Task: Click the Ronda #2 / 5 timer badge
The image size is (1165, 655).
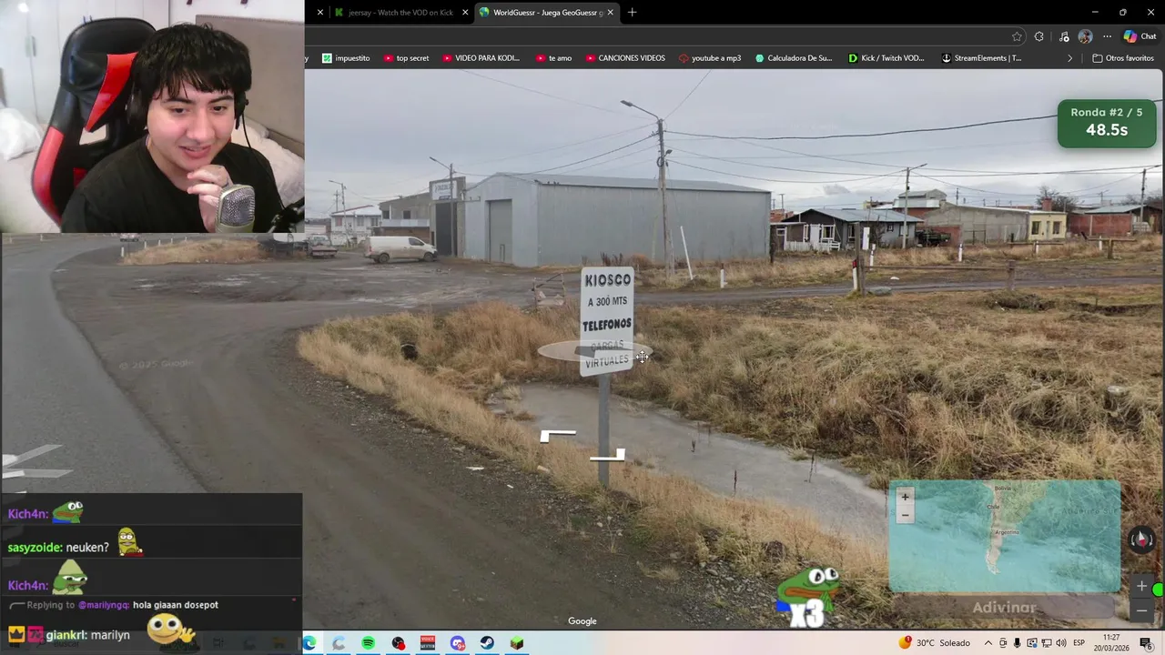Action: [x=1106, y=124]
